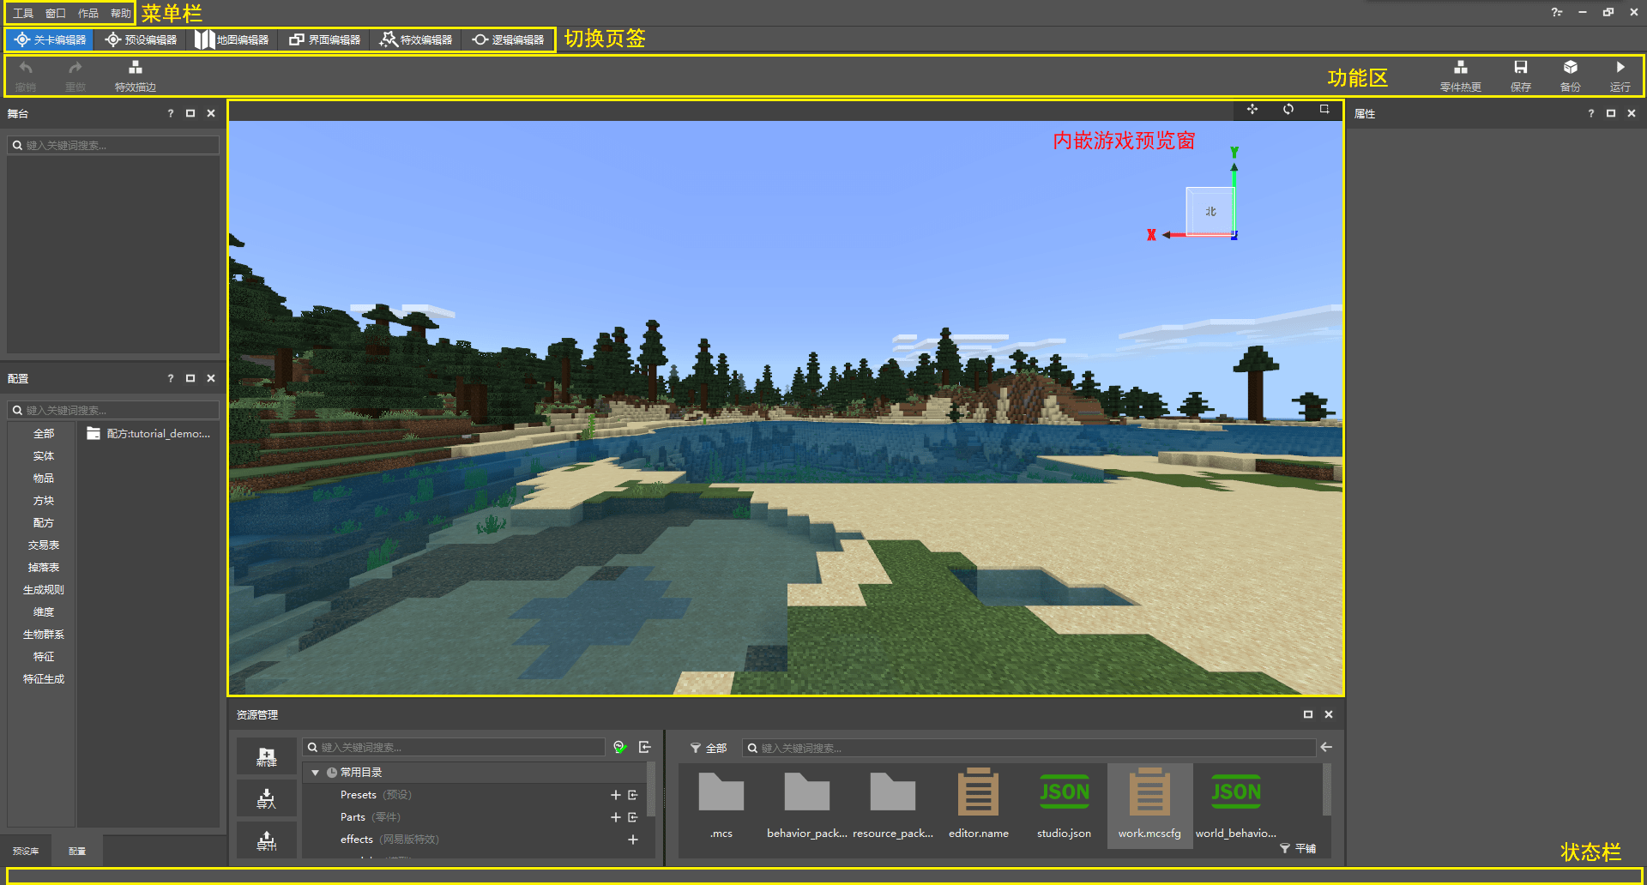Viewport: 1647px width, 885px height.
Task: Click the help icon in title bar
Action: click(1557, 12)
